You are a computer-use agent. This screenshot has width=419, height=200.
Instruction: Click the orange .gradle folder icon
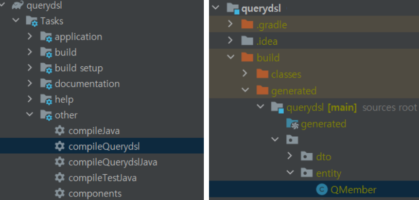tap(247, 24)
